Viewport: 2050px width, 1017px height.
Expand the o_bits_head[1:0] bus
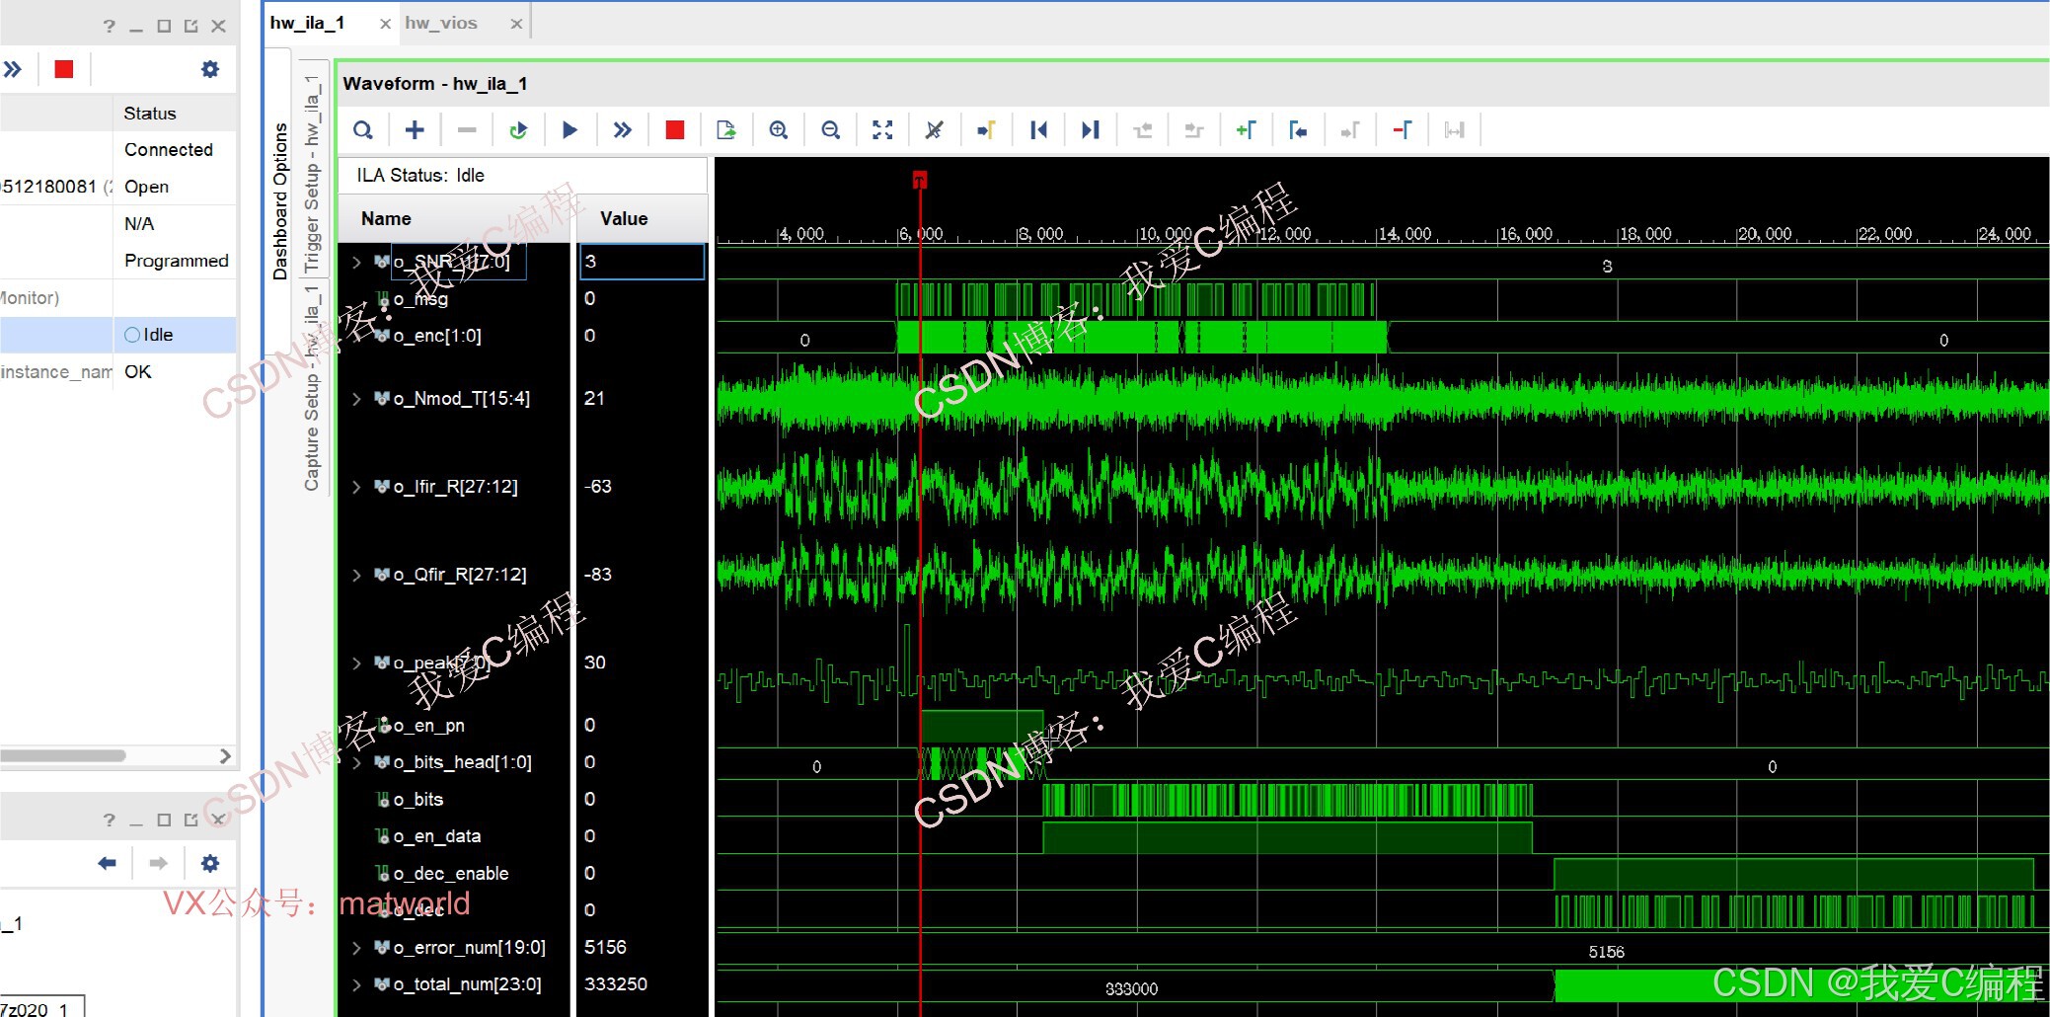coord(356,762)
